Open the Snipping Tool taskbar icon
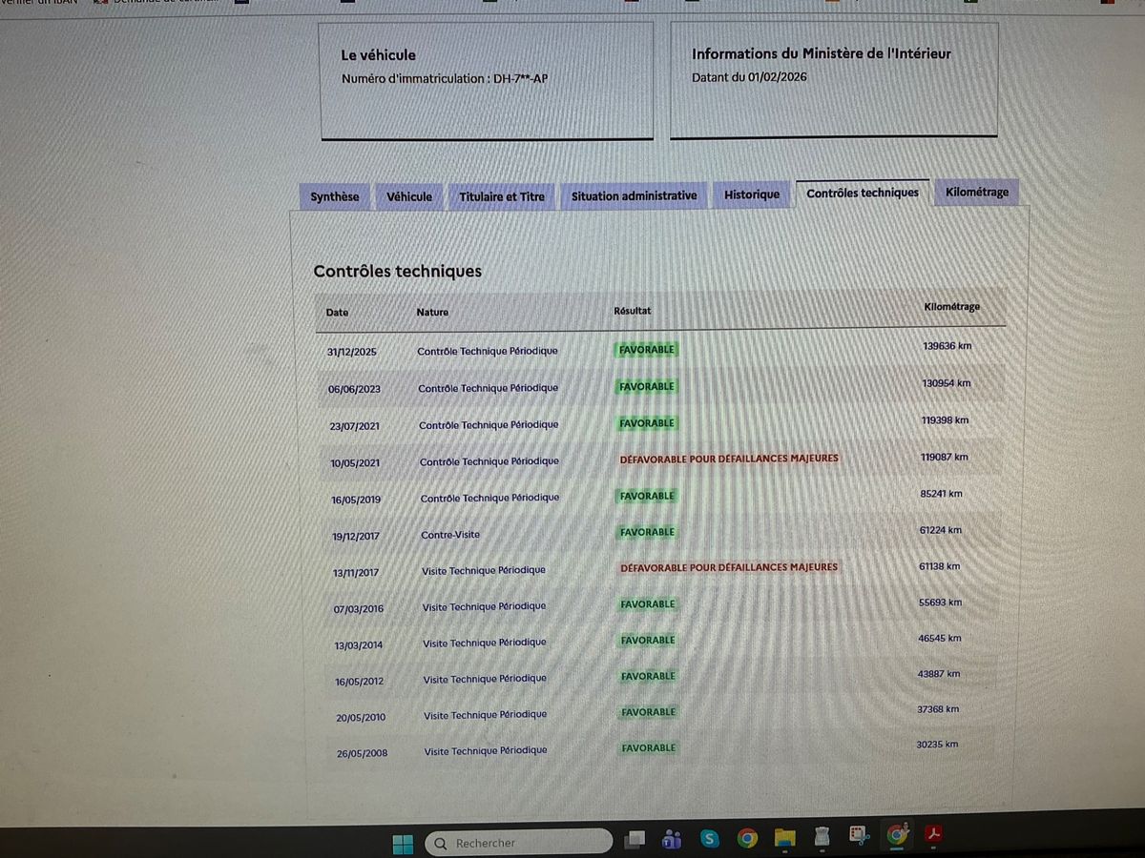 tap(859, 835)
